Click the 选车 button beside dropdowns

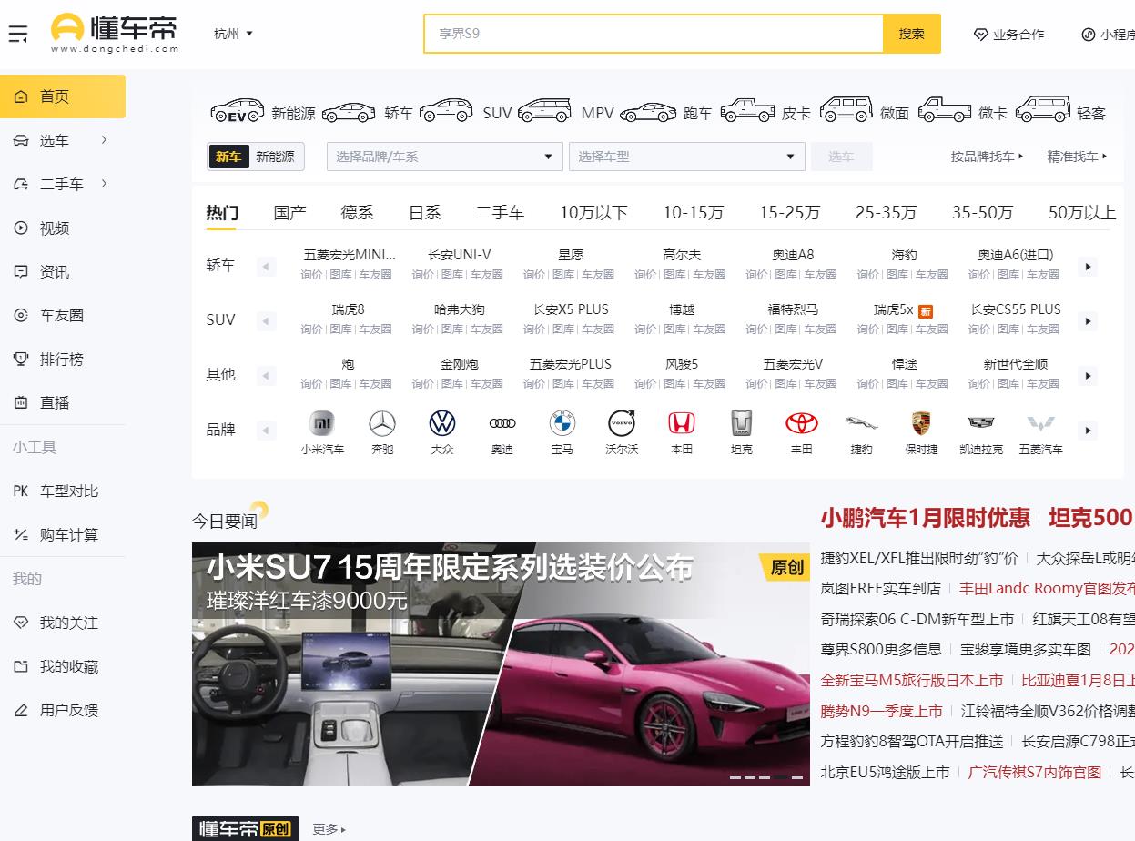pos(842,157)
